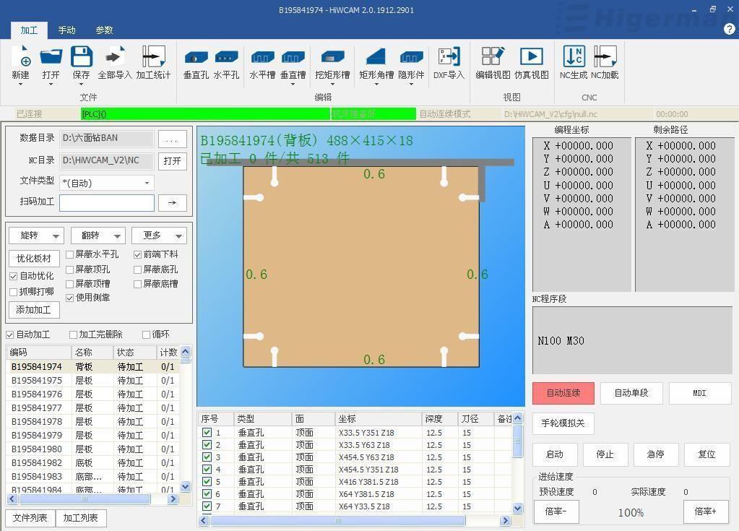Uncheck the 前端下料 checkbox
This screenshot has width=739, height=531.
point(138,255)
